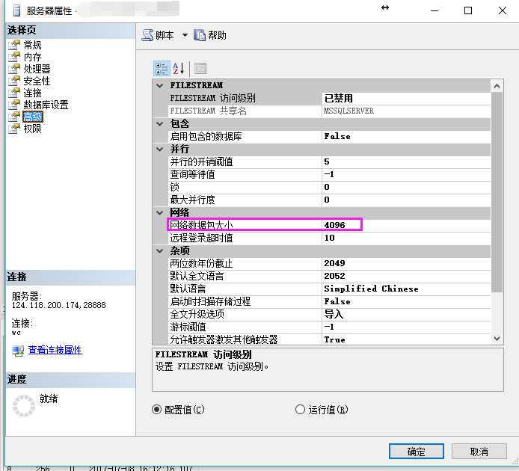
Task: Click property grid scroll down arrow
Action: click(x=497, y=338)
